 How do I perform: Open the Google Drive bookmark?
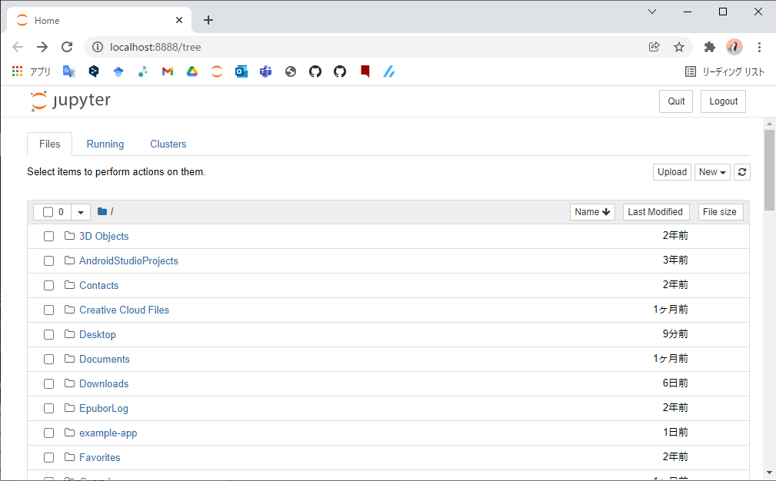click(192, 71)
